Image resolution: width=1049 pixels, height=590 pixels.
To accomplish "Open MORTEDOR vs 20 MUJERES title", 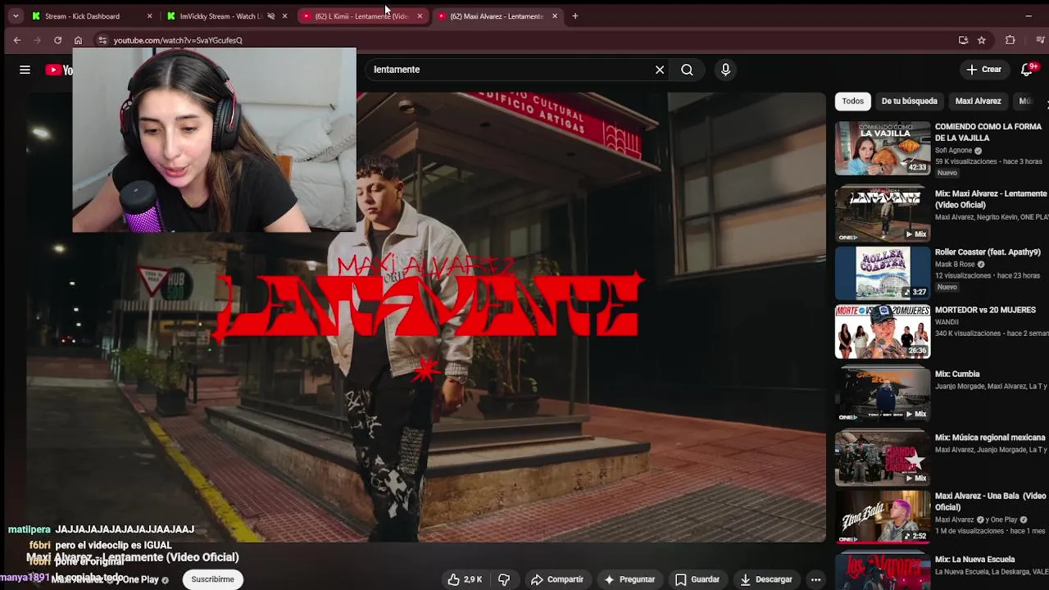I will point(985,311).
